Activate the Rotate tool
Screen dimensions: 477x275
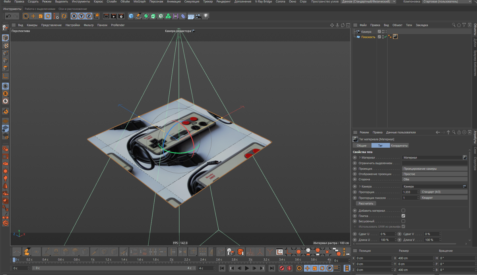48,16
